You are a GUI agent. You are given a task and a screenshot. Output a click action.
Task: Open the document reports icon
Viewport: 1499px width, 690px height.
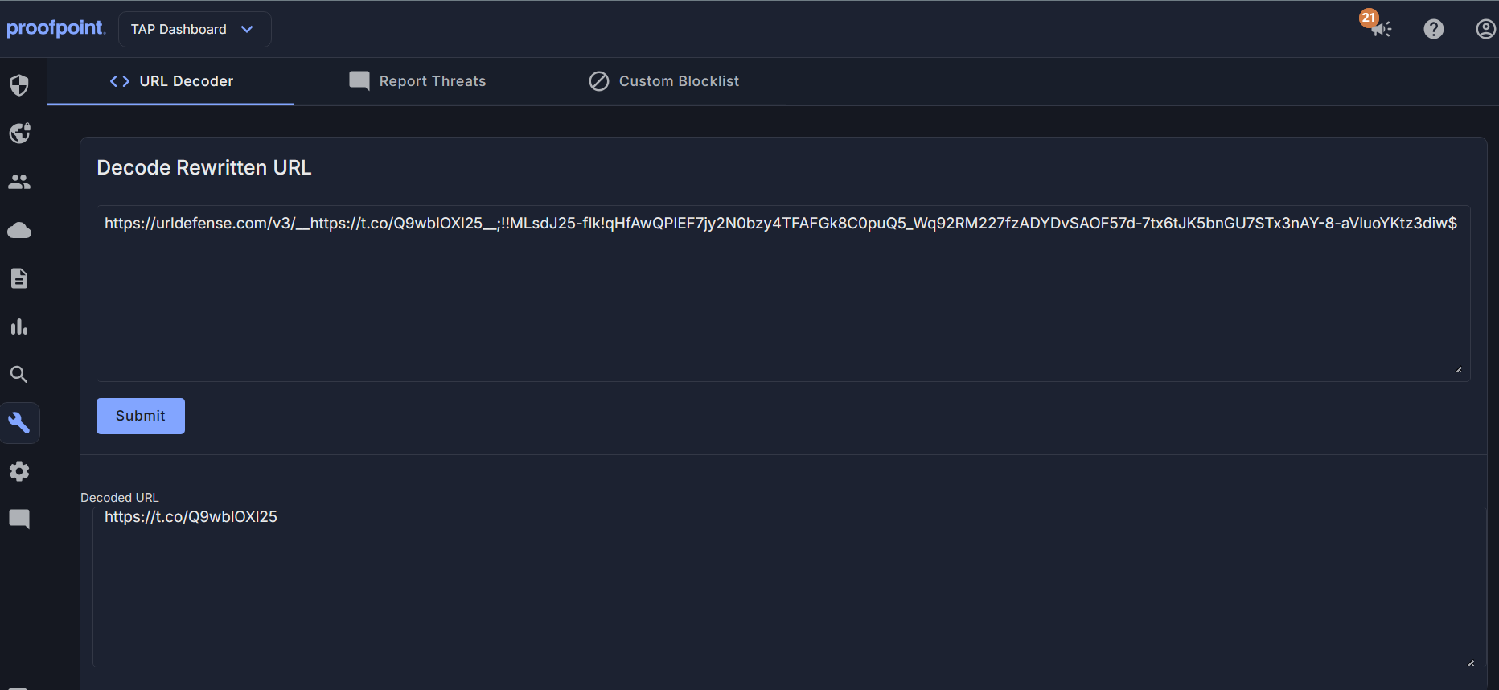tap(19, 278)
